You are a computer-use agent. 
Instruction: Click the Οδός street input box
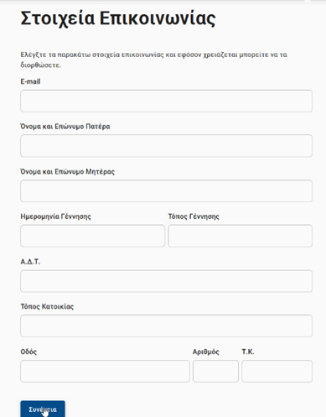[x=105, y=371]
